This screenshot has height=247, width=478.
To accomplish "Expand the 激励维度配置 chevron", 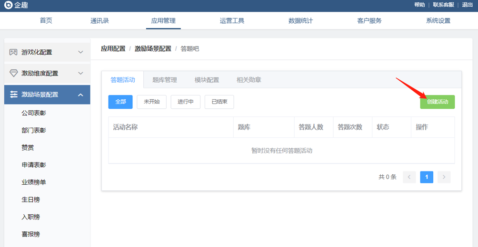I will [80, 73].
